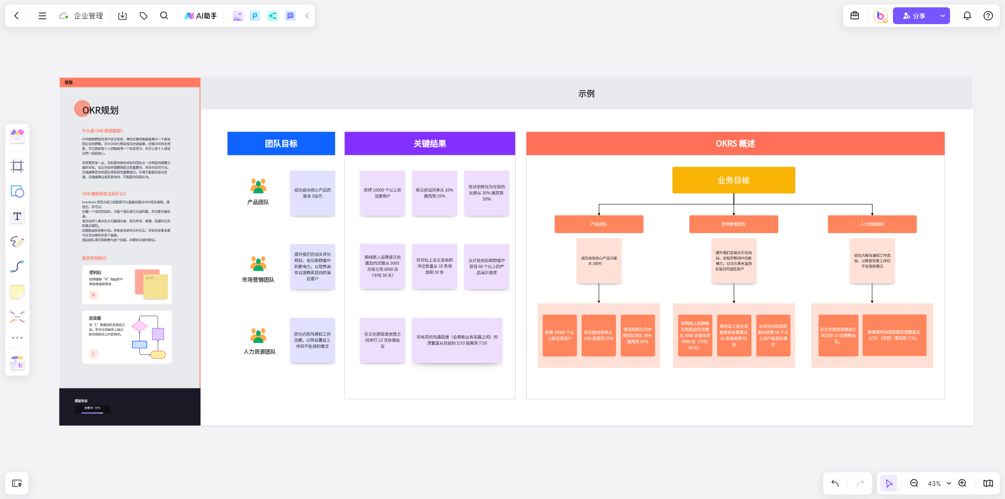The width and height of the screenshot is (1005, 499).
Task: Go back using the left arrow icon
Action: [x=17, y=16]
